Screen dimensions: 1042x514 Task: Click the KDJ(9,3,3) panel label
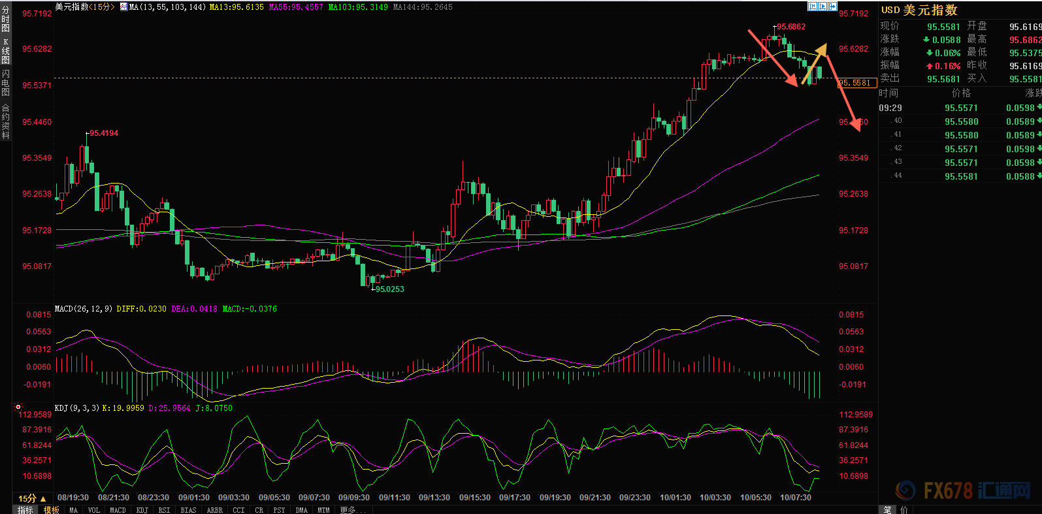pyautogui.click(x=77, y=408)
